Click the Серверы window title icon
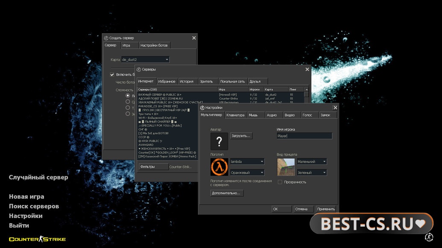Viewport: 442px width, 248px height. point(139,69)
